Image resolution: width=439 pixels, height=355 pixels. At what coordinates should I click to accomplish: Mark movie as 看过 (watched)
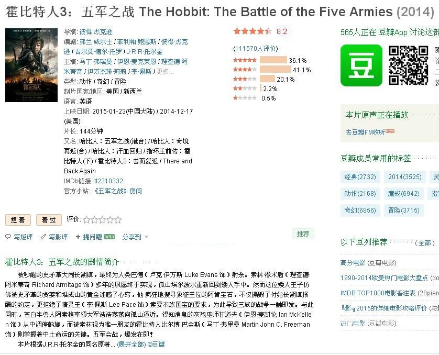(49, 220)
